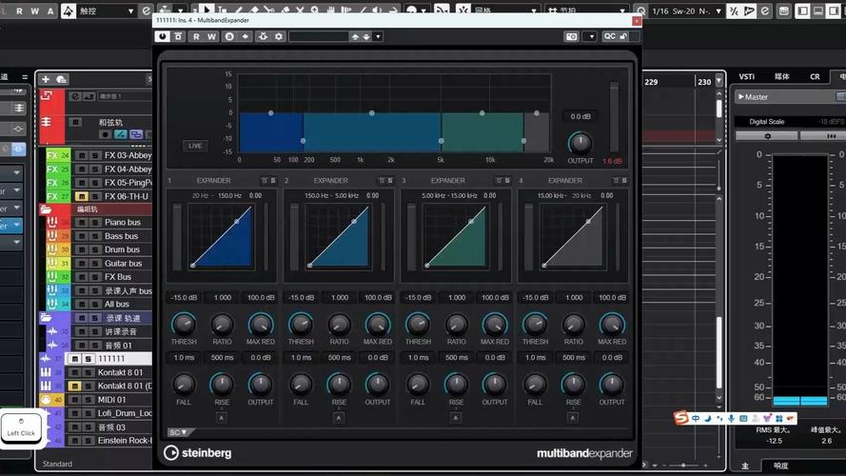Switch to the CR tab
Screen dimensions: 846x476
click(815, 77)
